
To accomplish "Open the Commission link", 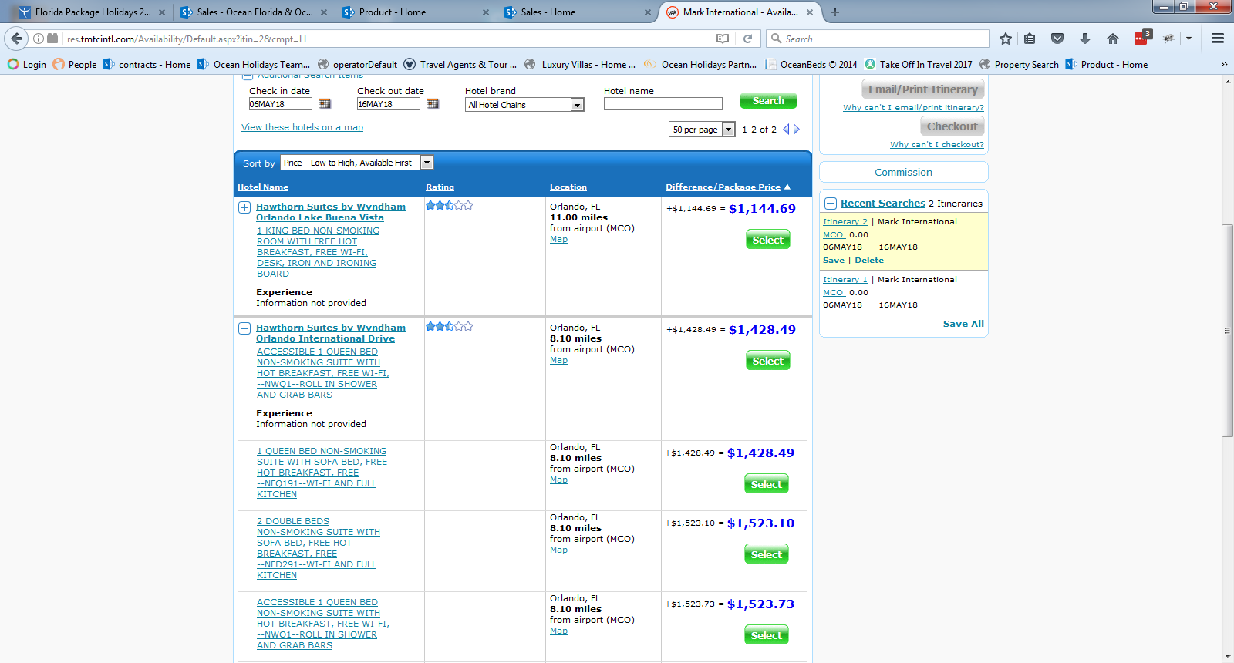I will click(903, 173).
